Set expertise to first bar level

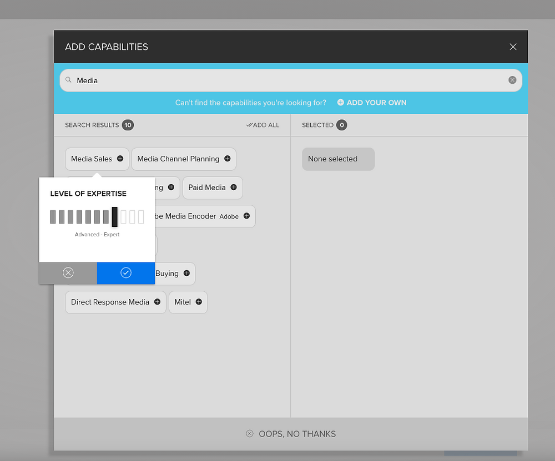(53, 217)
